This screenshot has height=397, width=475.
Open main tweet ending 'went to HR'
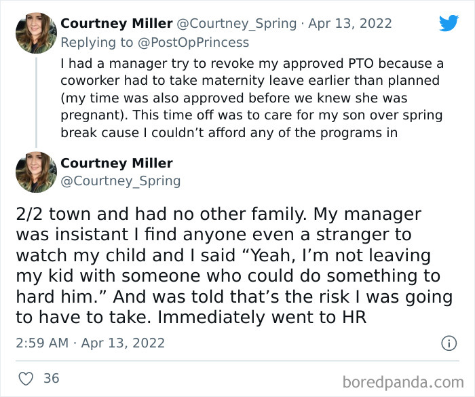pos(227,266)
